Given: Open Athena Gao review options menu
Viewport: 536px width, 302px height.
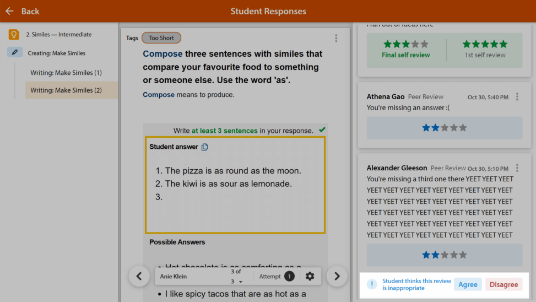Looking at the screenshot, I should tap(517, 97).
